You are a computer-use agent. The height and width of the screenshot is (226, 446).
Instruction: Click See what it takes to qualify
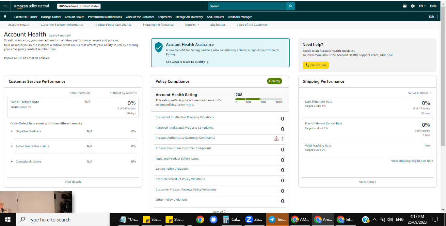tap(187, 62)
